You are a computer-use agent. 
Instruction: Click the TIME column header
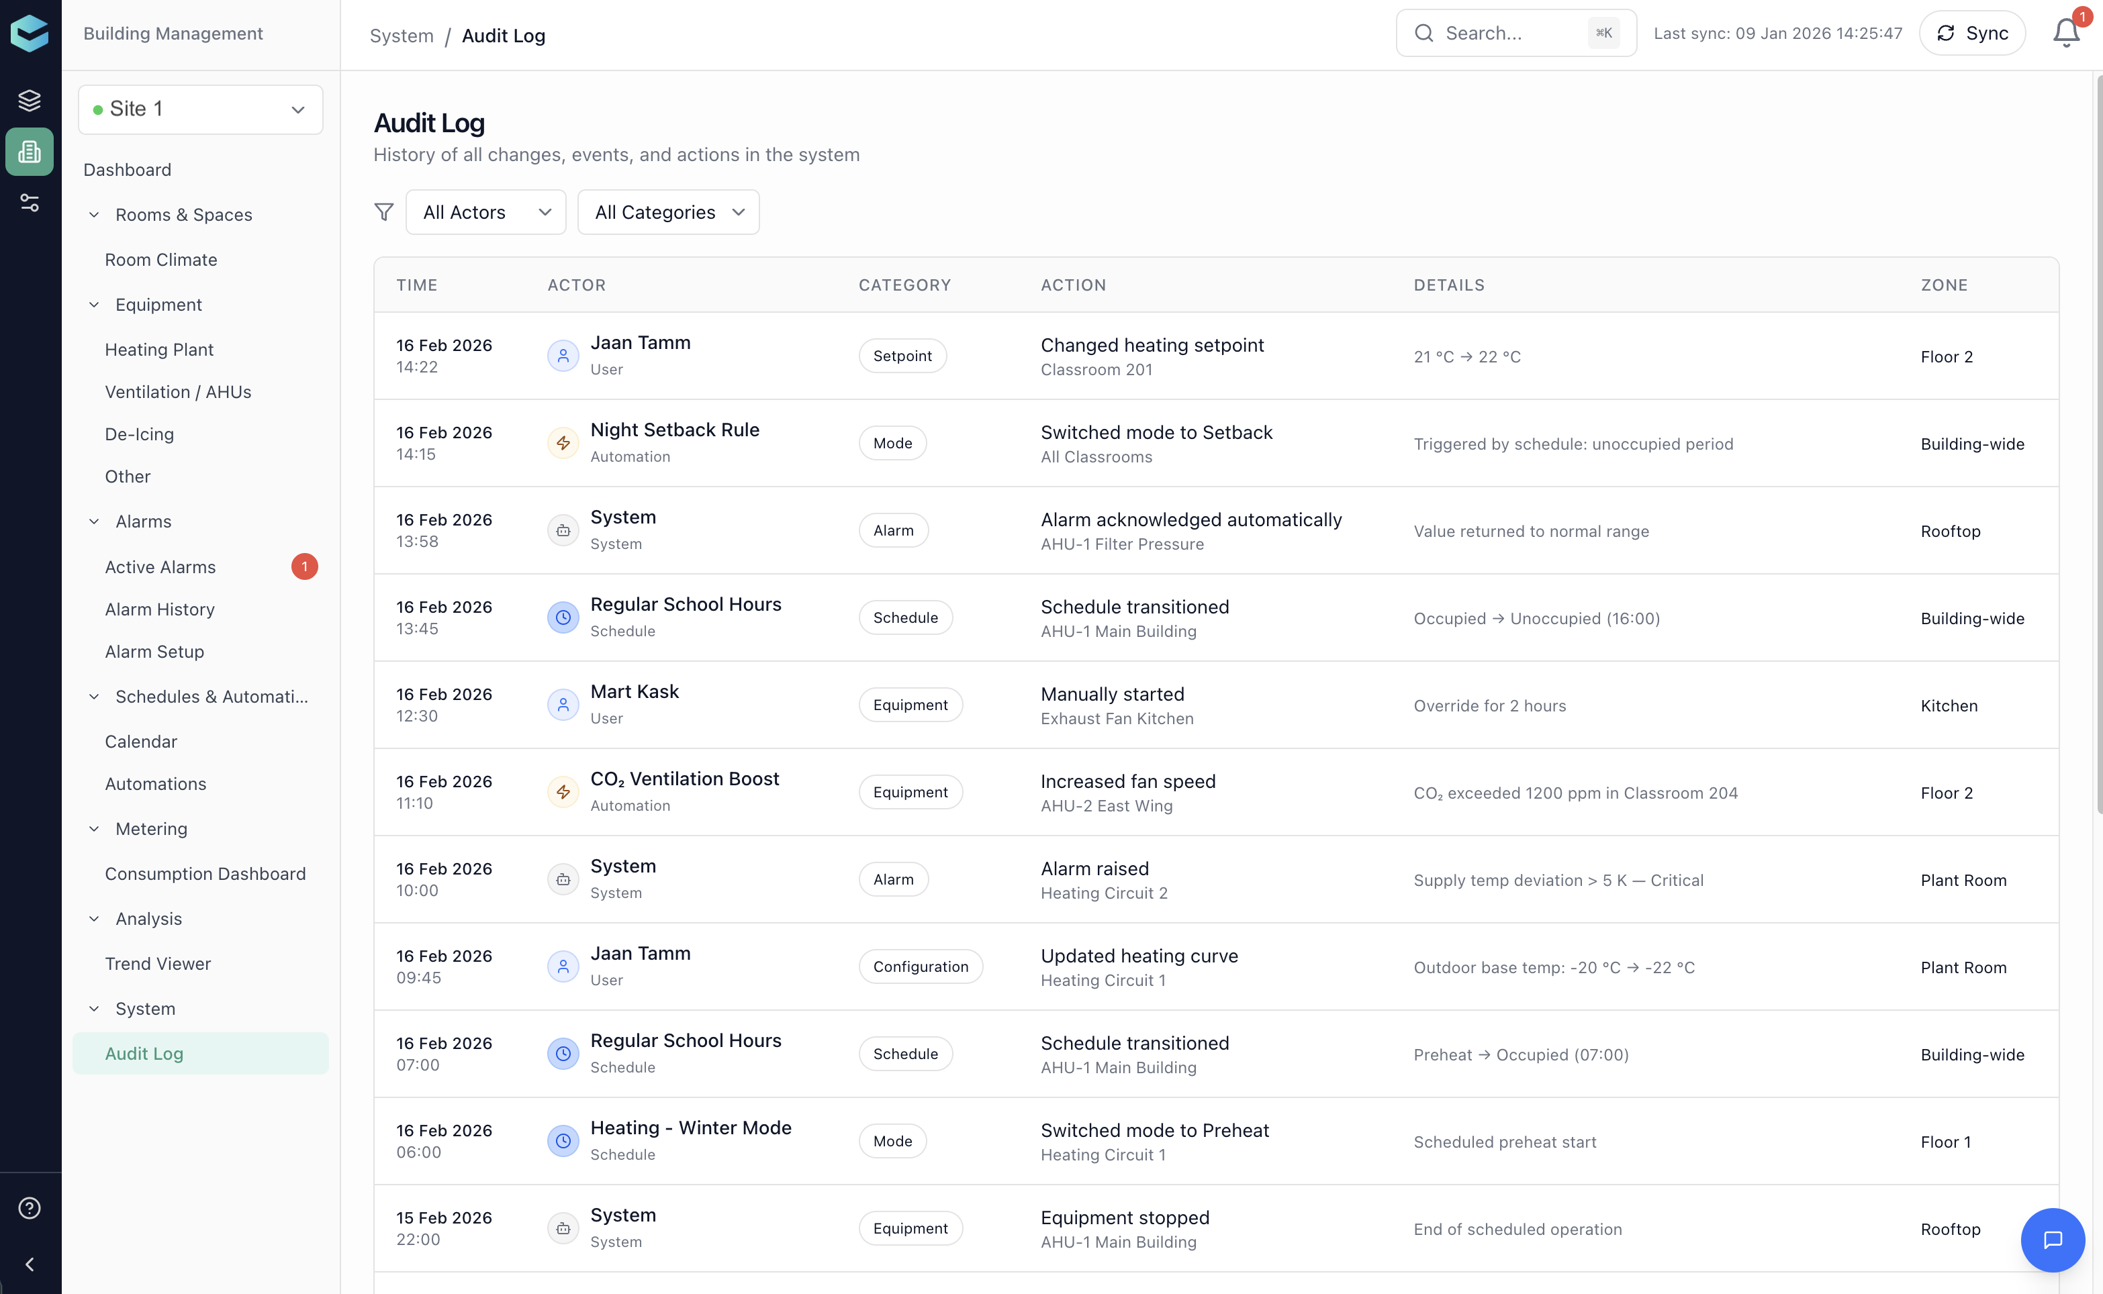tap(417, 285)
